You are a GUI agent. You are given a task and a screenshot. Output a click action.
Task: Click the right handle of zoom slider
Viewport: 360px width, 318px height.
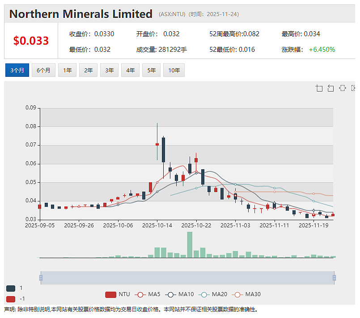pos(335,278)
